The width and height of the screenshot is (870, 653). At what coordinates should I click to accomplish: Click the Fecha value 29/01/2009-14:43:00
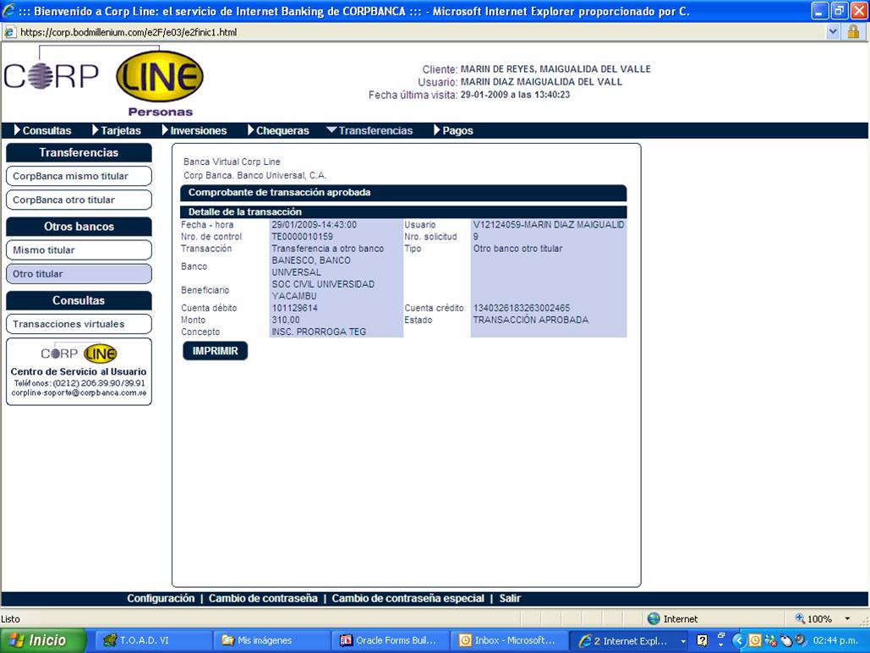[314, 225]
